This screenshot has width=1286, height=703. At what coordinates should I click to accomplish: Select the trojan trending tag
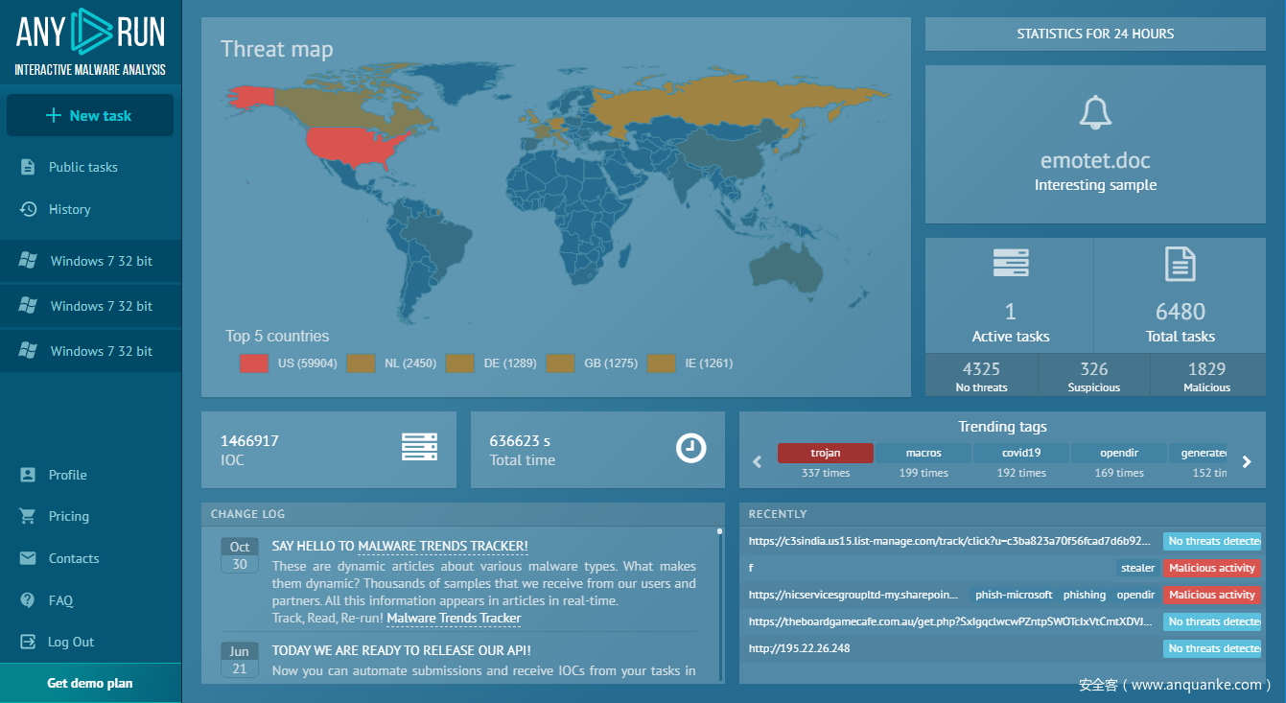826,453
